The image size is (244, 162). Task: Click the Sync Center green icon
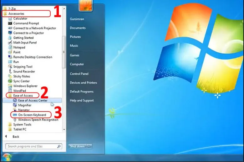tap(10, 81)
